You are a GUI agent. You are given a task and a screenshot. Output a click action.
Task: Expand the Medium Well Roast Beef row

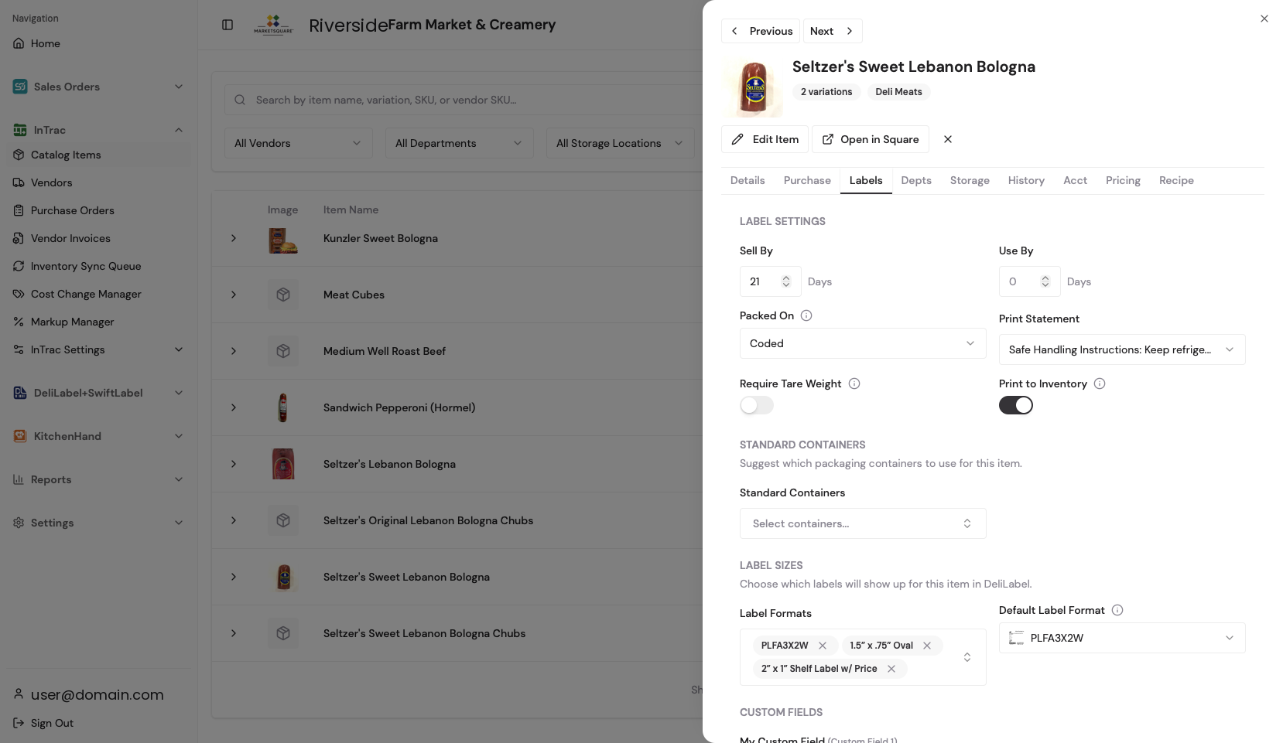(234, 351)
